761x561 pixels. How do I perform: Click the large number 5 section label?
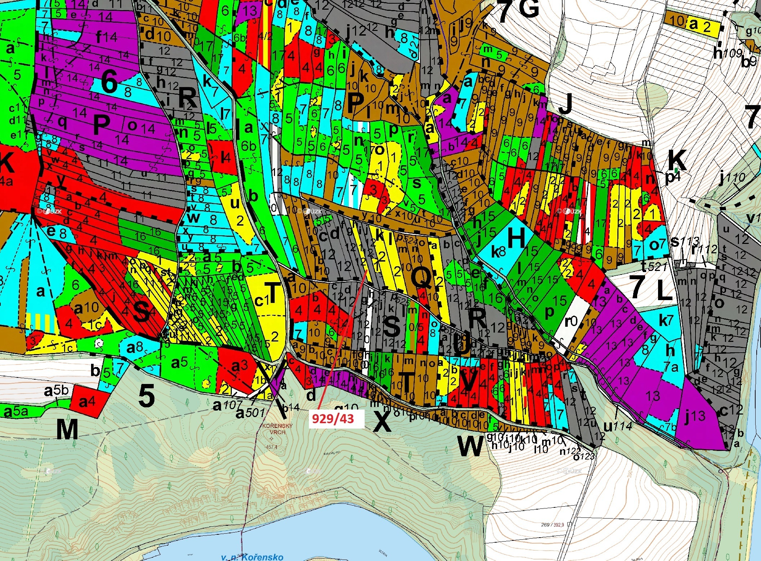tap(147, 396)
